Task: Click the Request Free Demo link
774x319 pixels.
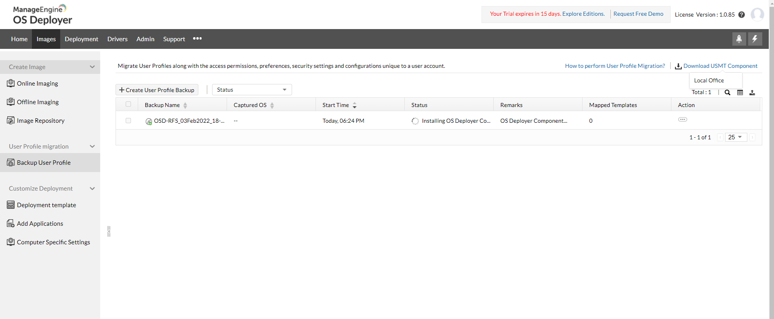Action: click(x=638, y=14)
